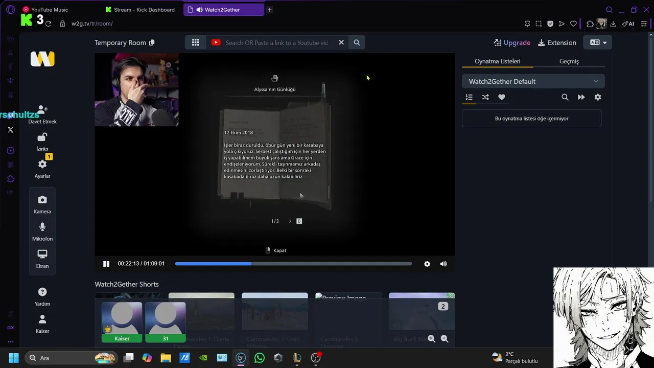Expand the Watch2Gether Default playlist dropdown
654x368 pixels.
tap(533, 81)
